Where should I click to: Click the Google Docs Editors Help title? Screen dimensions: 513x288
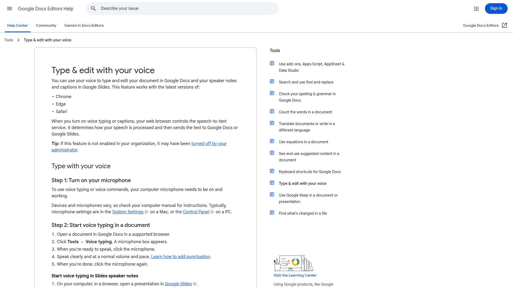point(46,9)
